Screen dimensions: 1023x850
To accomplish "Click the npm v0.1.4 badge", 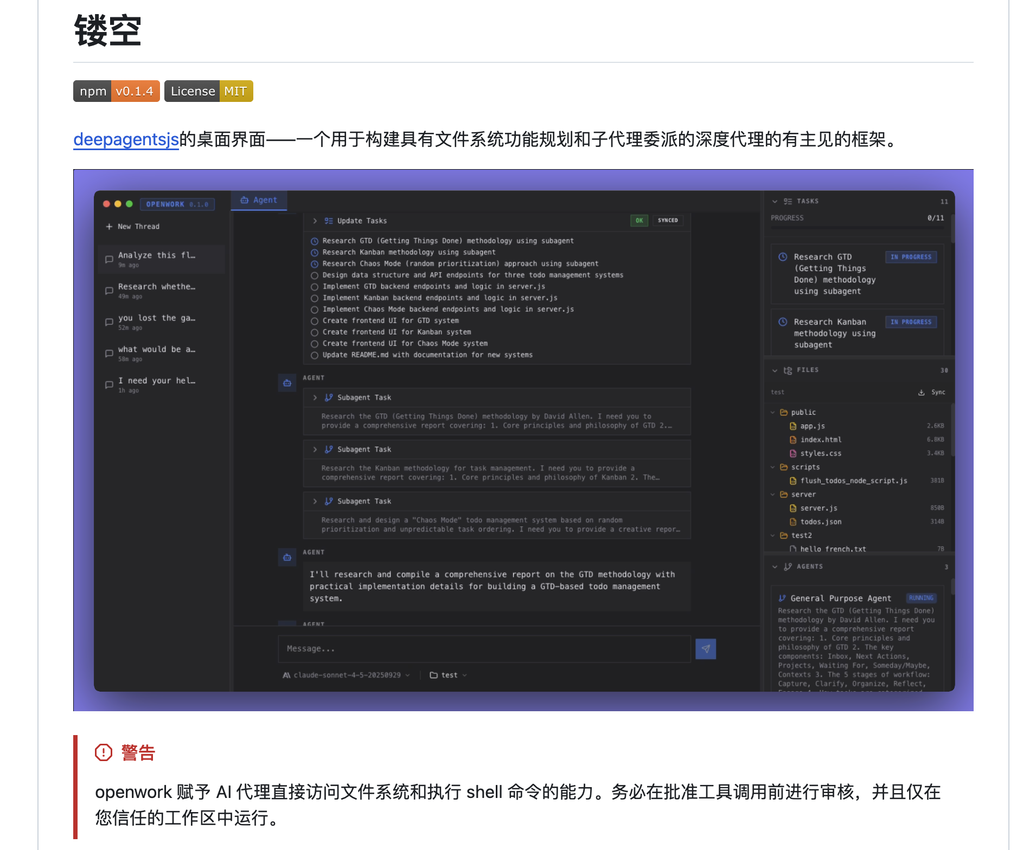I will (x=116, y=91).
